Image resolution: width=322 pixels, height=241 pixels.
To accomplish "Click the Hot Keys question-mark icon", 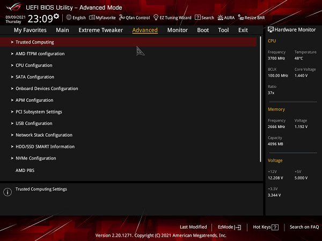I will [275, 227].
